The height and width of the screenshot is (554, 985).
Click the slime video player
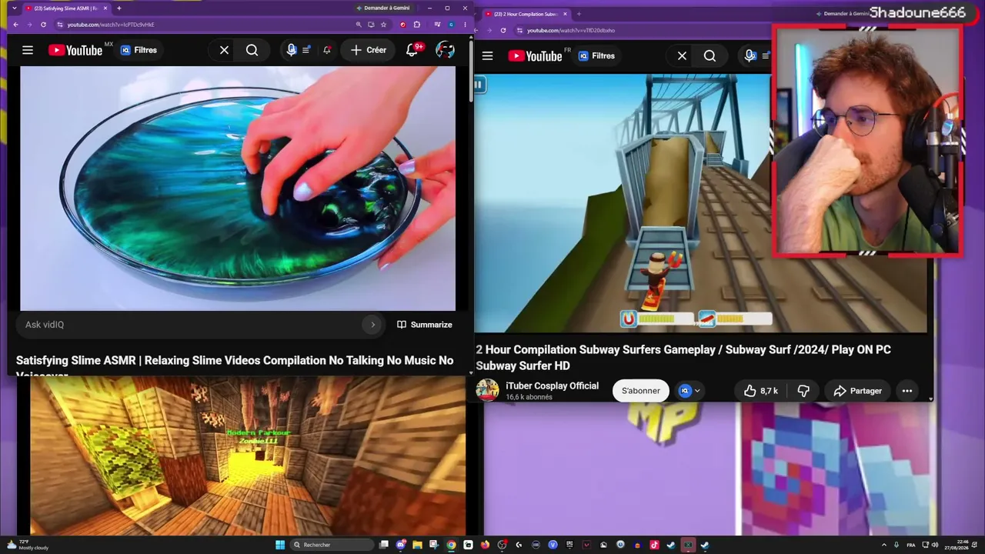(238, 189)
